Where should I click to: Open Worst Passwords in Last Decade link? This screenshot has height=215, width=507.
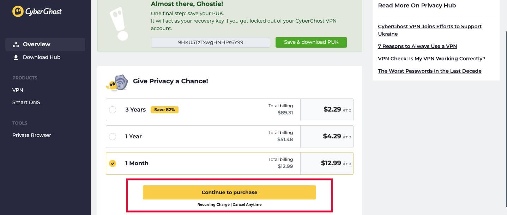click(x=430, y=71)
